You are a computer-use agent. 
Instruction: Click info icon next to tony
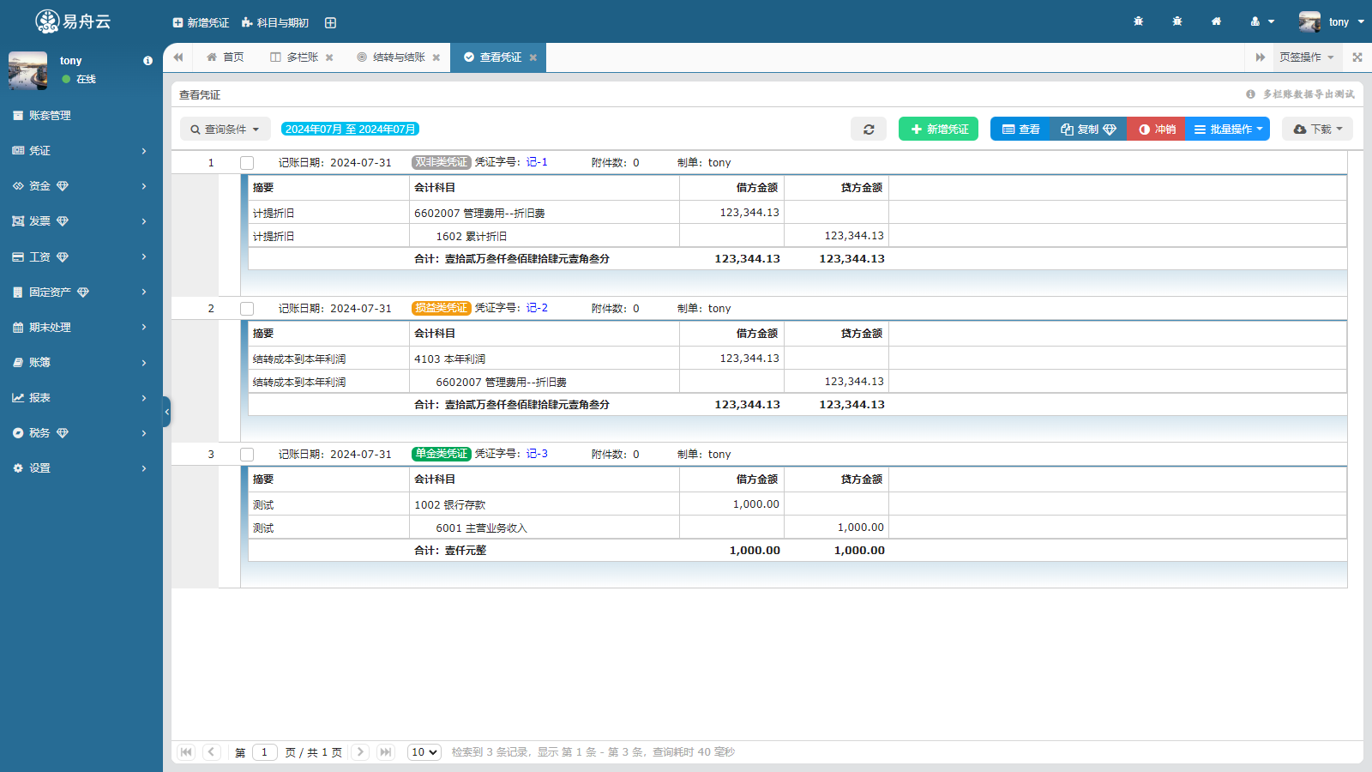click(147, 61)
